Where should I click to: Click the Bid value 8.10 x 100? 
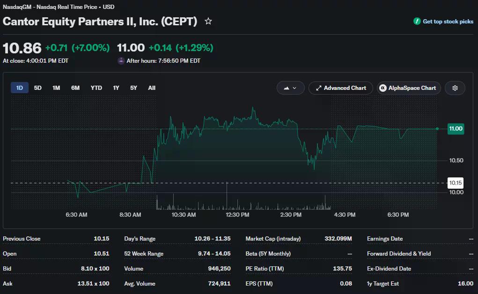pos(95,268)
